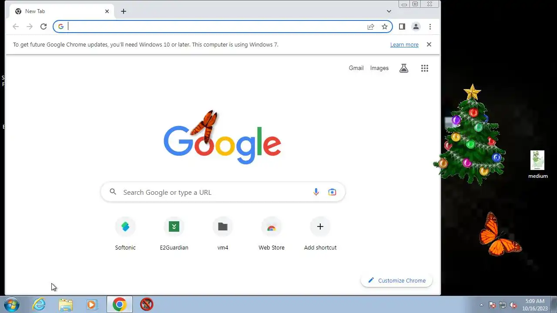Viewport: 557px width, 313px height.
Task: Select the medium desktop icon
Action: (x=538, y=164)
